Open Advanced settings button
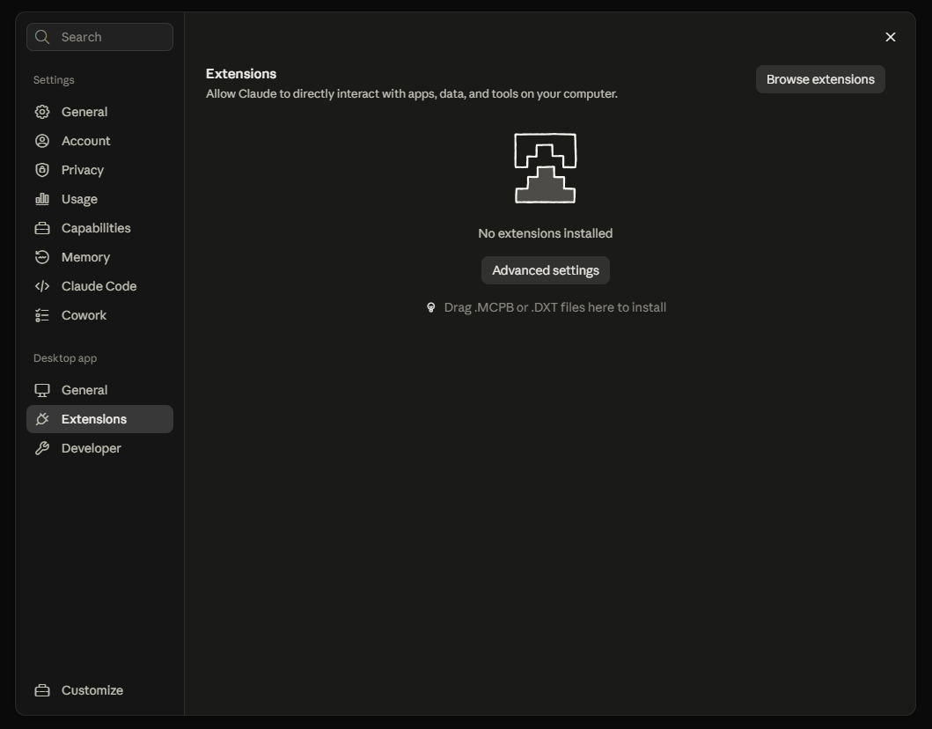The height and width of the screenshot is (729, 932). (x=545, y=270)
